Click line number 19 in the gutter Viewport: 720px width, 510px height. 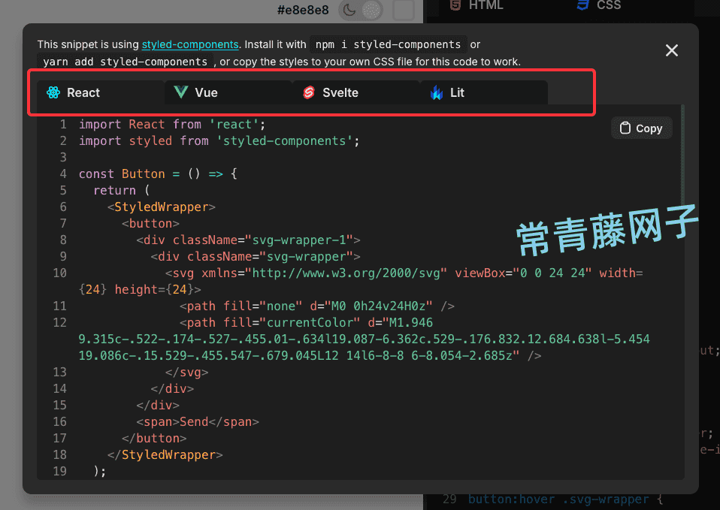tap(59, 472)
